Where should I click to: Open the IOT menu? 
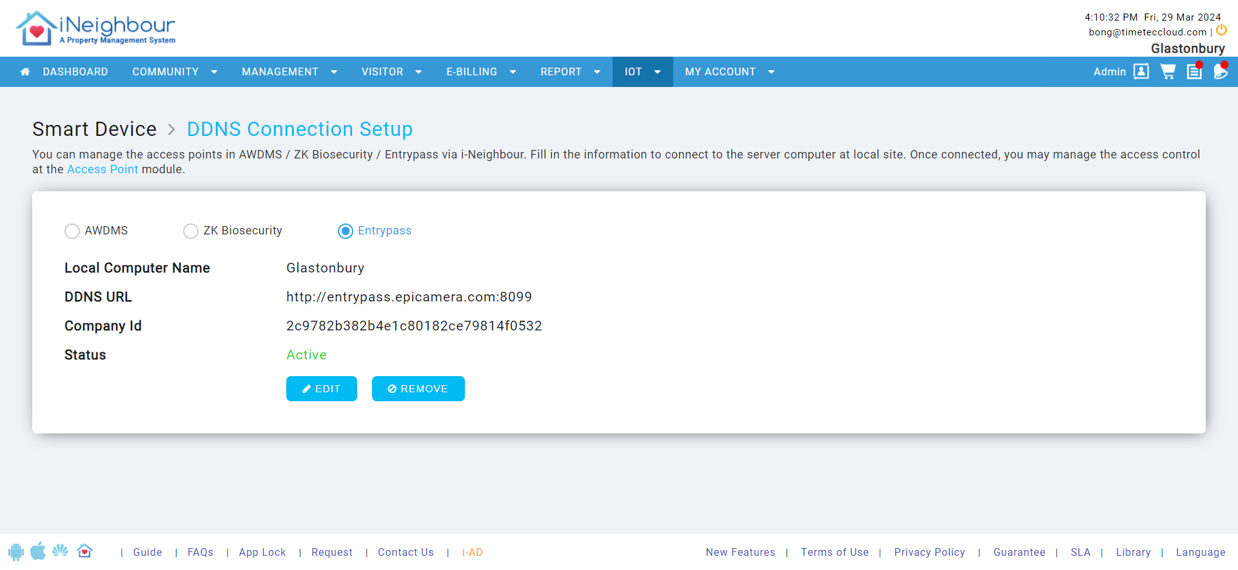[633, 72]
